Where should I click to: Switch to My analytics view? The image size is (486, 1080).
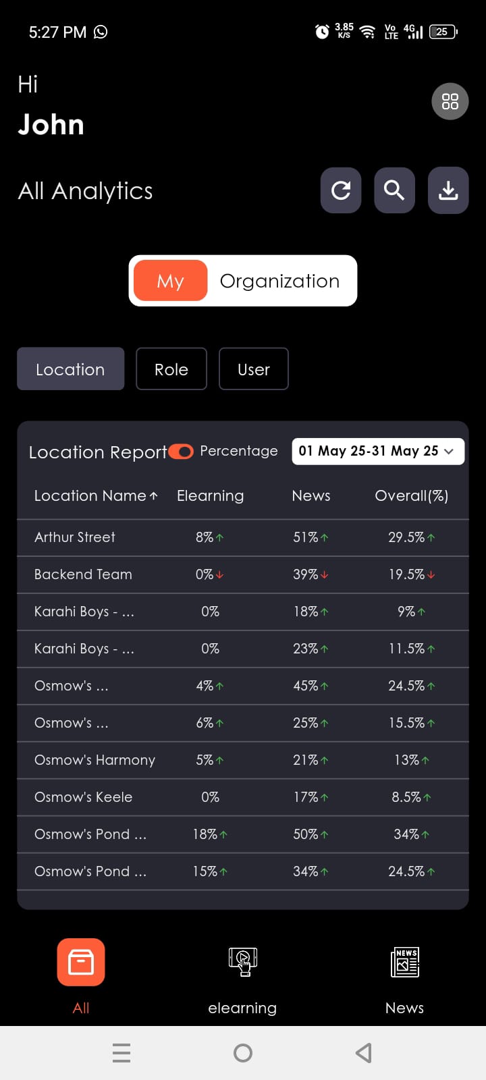click(x=170, y=281)
